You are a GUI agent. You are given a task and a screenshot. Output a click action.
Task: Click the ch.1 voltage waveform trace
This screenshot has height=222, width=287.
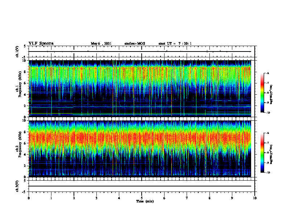(140, 52)
